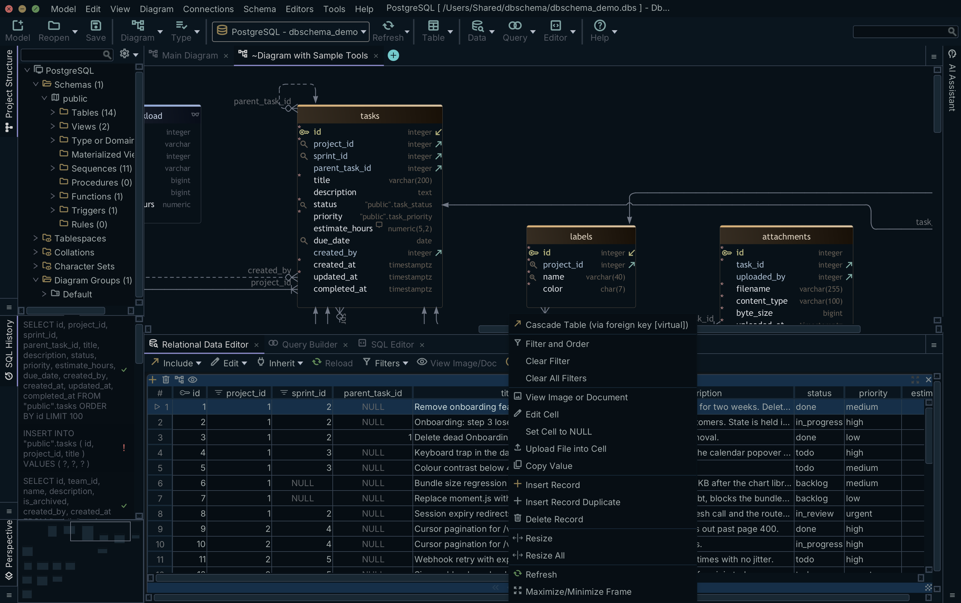Open the Edit dropdown in data editor
Screen dimensions: 961x603
point(229,363)
